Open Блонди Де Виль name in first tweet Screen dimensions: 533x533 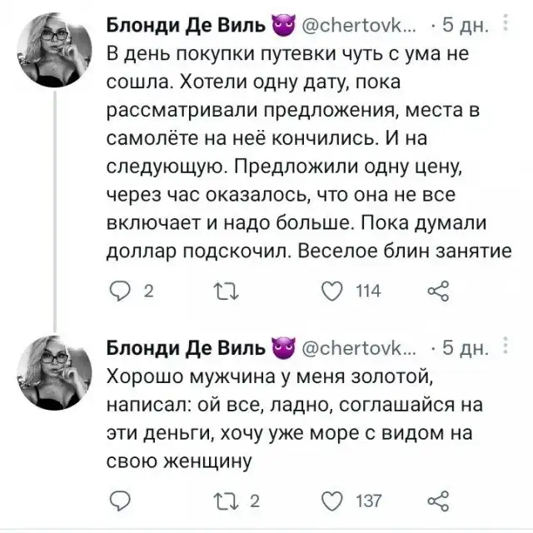(187, 26)
